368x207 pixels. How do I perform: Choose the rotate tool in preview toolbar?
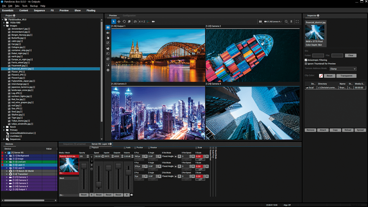(124, 22)
